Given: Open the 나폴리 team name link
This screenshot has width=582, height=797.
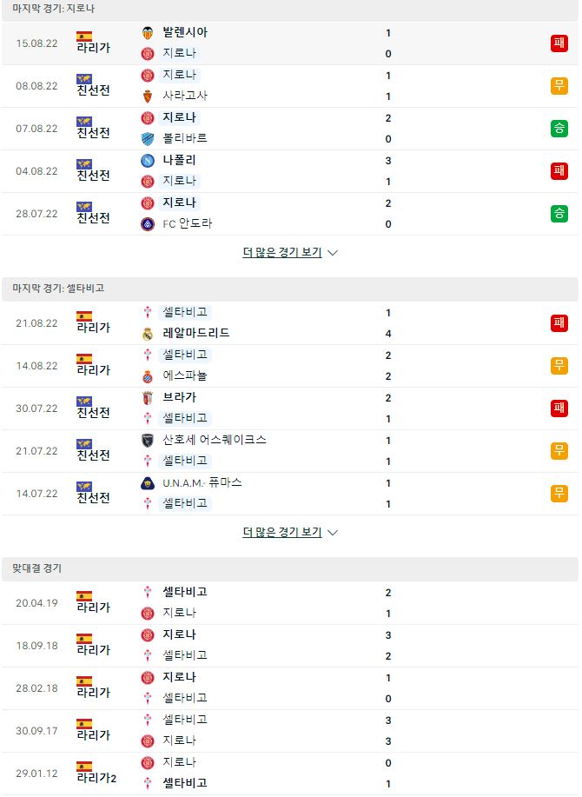Looking at the screenshot, I should (x=179, y=160).
